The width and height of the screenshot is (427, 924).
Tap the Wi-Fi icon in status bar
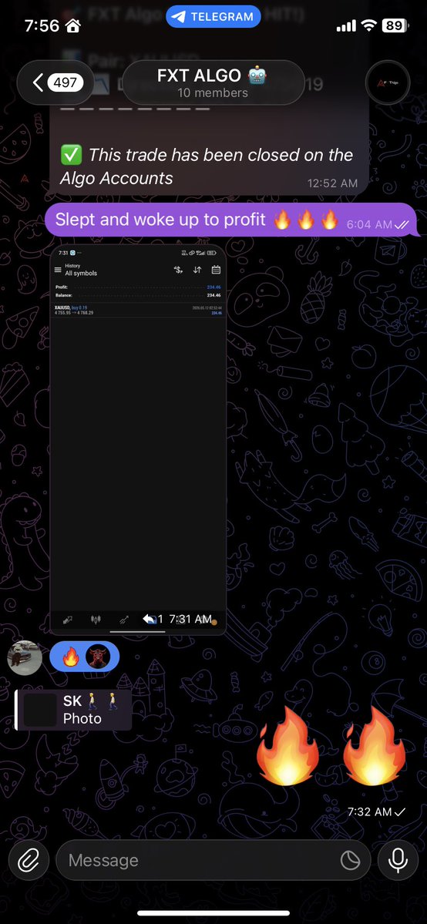tap(369, 25)
